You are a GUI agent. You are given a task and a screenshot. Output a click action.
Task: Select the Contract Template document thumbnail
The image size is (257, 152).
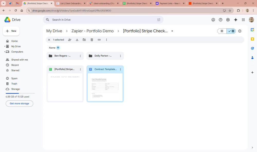click(105, 87)
